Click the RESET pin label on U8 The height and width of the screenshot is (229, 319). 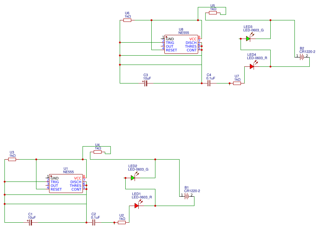(x=171, y=50)
